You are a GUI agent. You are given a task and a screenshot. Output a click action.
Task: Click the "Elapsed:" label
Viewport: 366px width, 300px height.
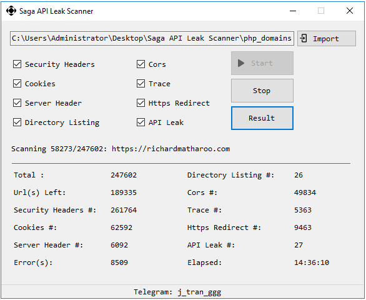tap(204, 262)
